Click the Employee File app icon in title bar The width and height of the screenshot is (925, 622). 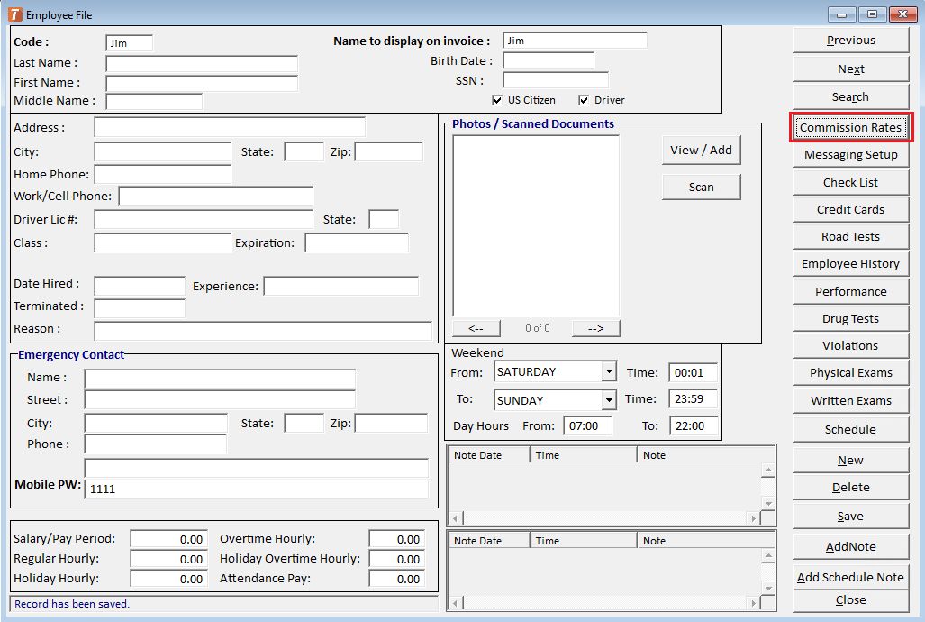click(x=14, y=14)
